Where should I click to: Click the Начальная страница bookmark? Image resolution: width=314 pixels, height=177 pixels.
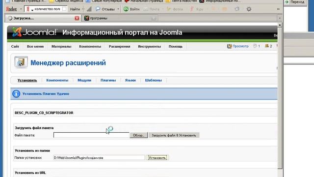(144, 1)
